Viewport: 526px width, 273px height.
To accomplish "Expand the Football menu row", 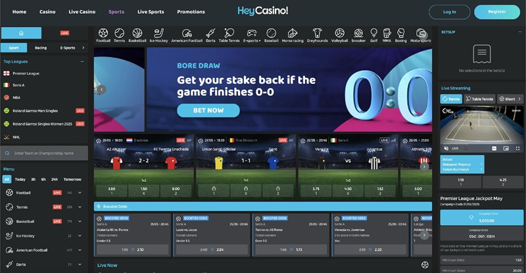I will 80,193.
